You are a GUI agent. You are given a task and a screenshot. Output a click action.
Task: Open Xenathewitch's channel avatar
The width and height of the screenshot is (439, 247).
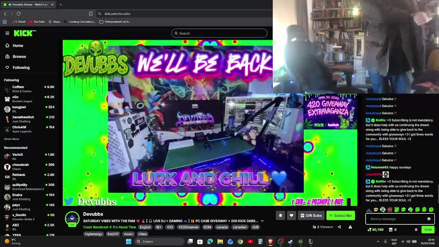click(x=7, y=119)
